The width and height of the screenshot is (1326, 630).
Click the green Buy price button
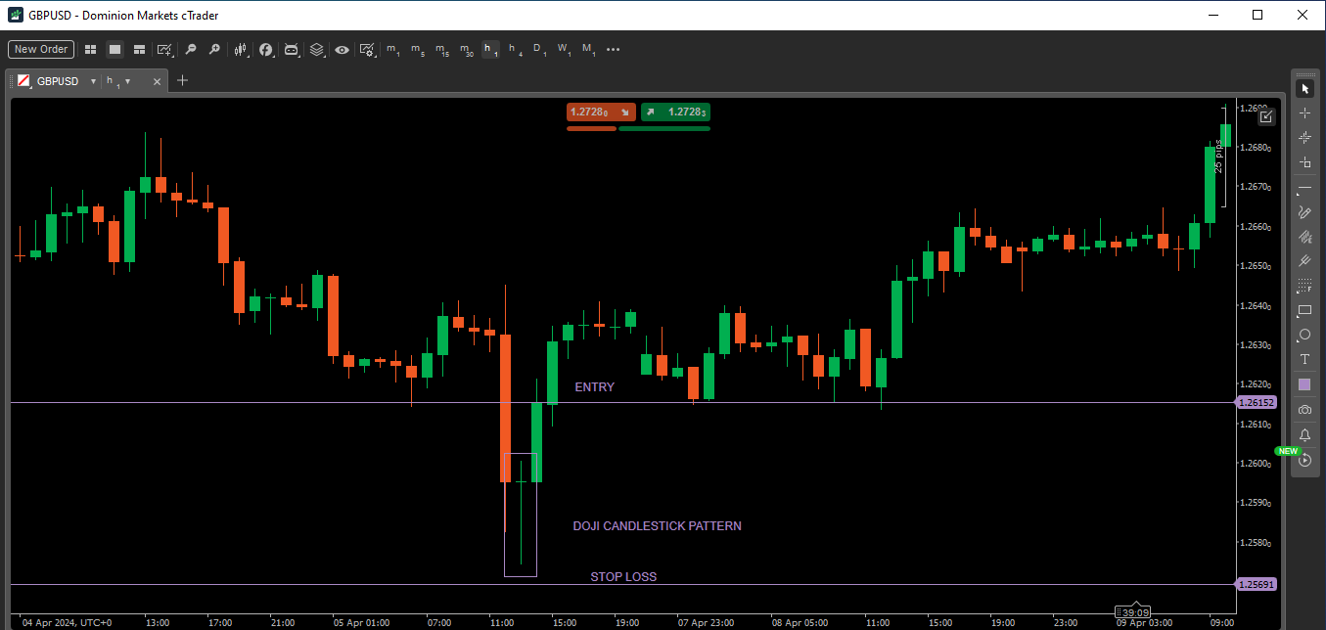point(674,112)
